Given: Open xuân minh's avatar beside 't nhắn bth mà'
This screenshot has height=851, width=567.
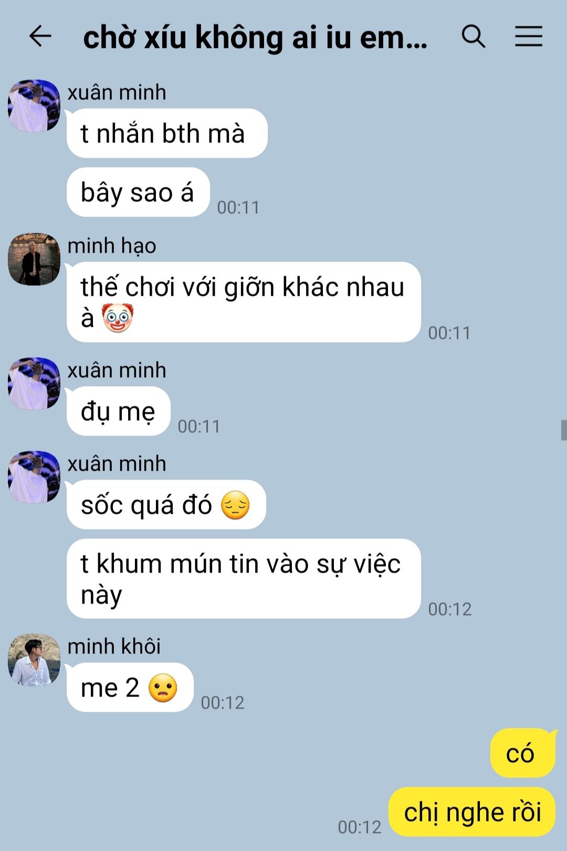Looking at the screenshot, I should 34,106.
